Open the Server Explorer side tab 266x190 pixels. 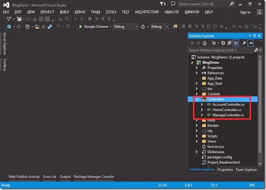tap(5, 44)
